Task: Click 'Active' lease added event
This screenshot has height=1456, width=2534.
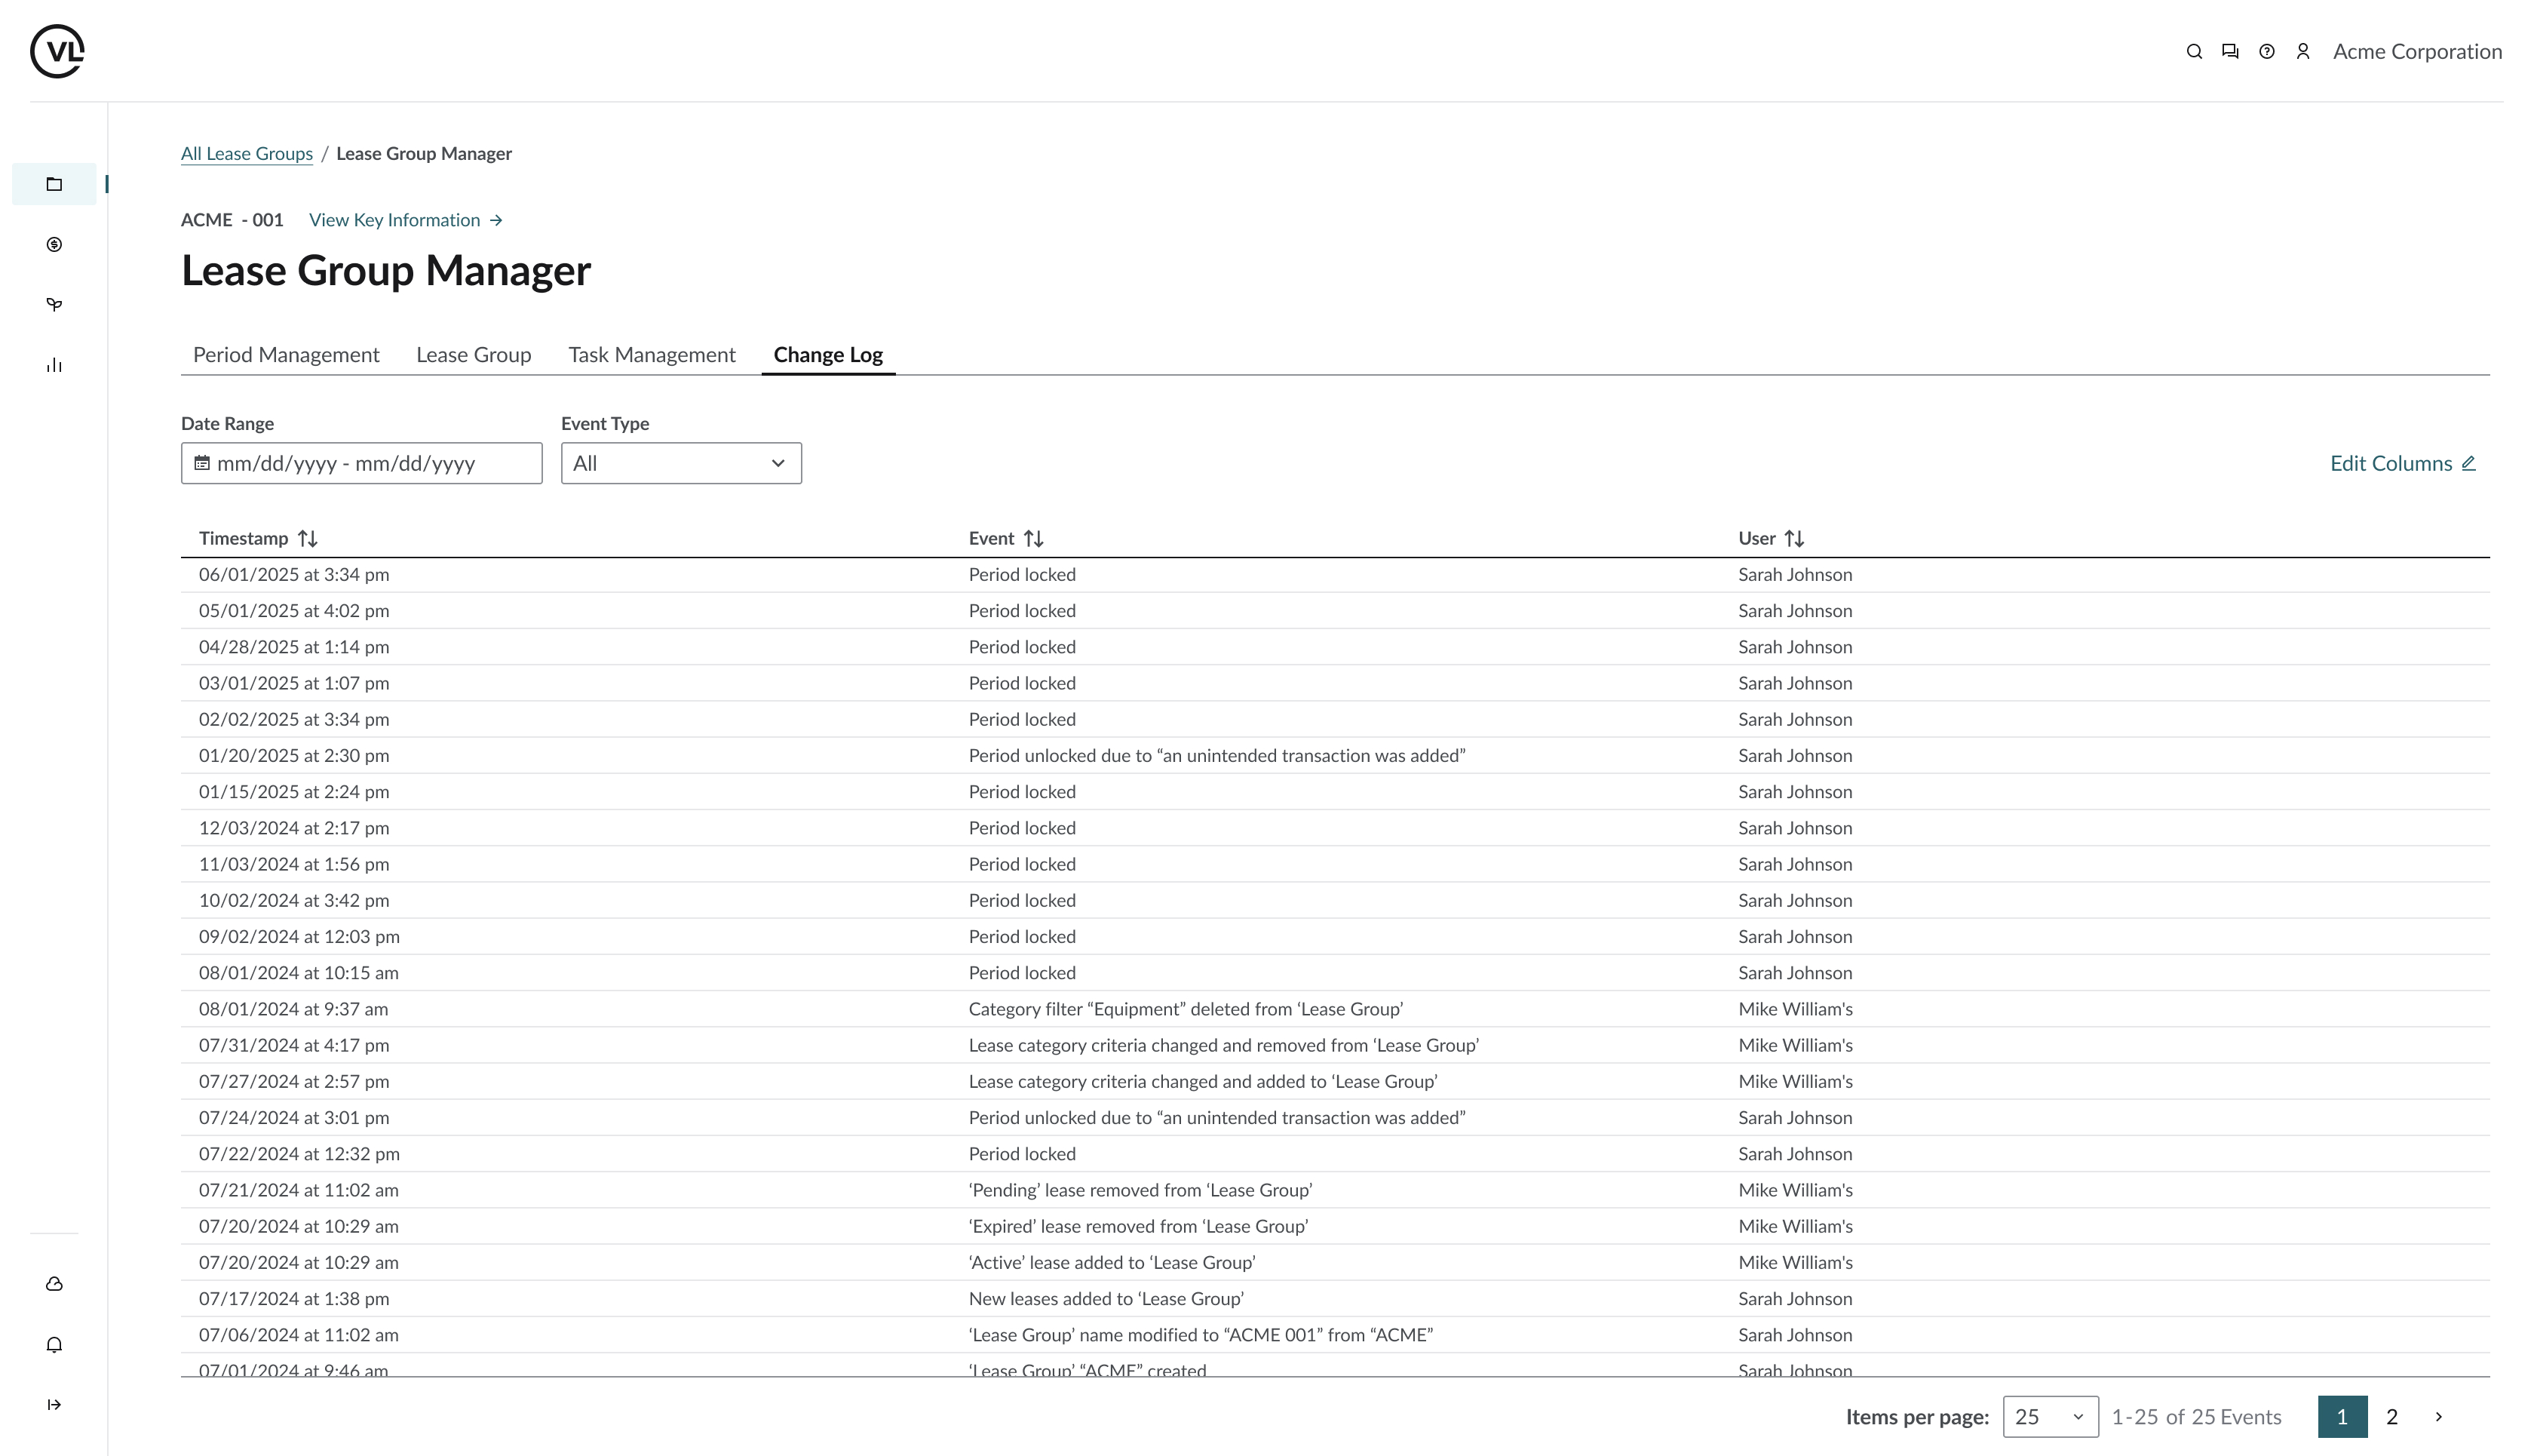Action: [x=1112, y=1262]
